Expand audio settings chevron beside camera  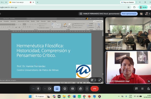click(45, 89)
